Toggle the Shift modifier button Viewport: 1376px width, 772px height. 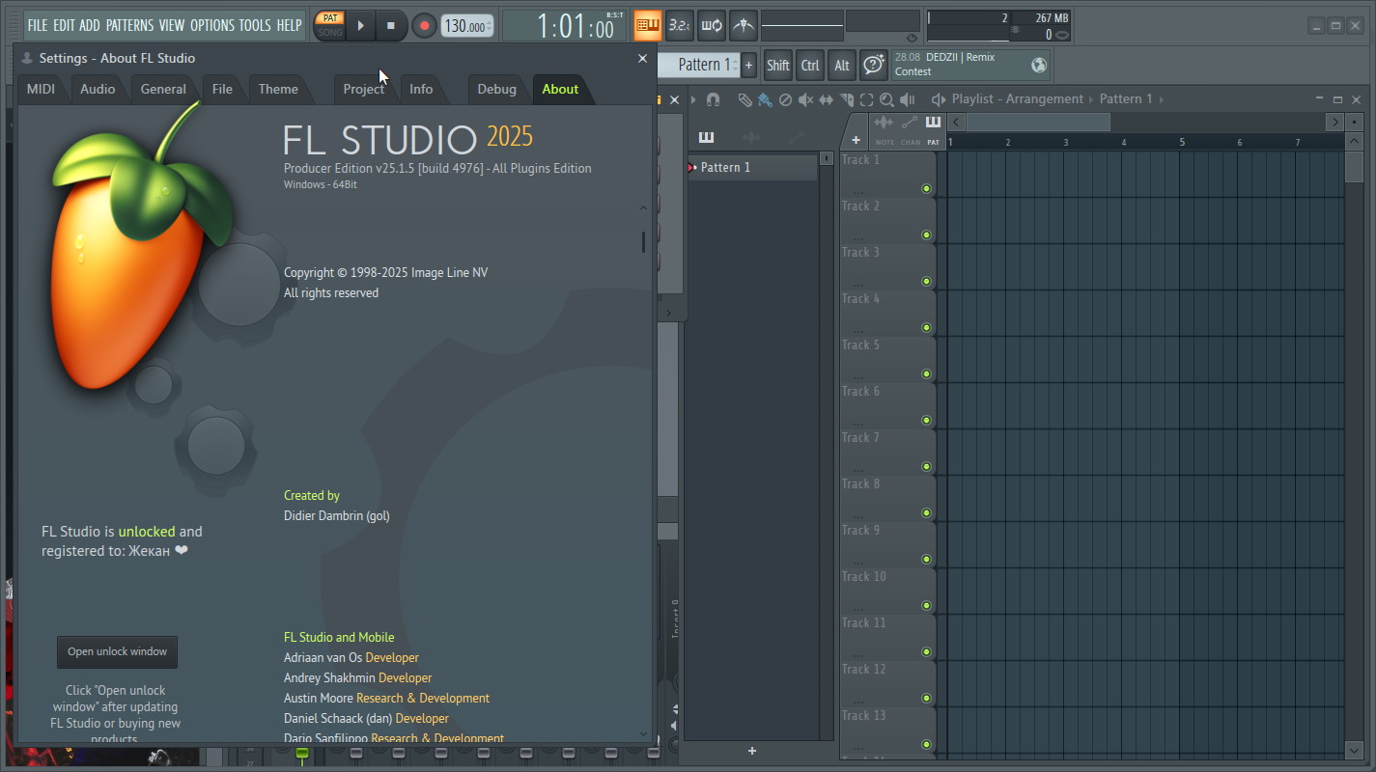click(x=778, y=65)
